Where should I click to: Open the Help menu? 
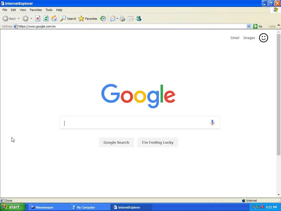click(59, 10)
